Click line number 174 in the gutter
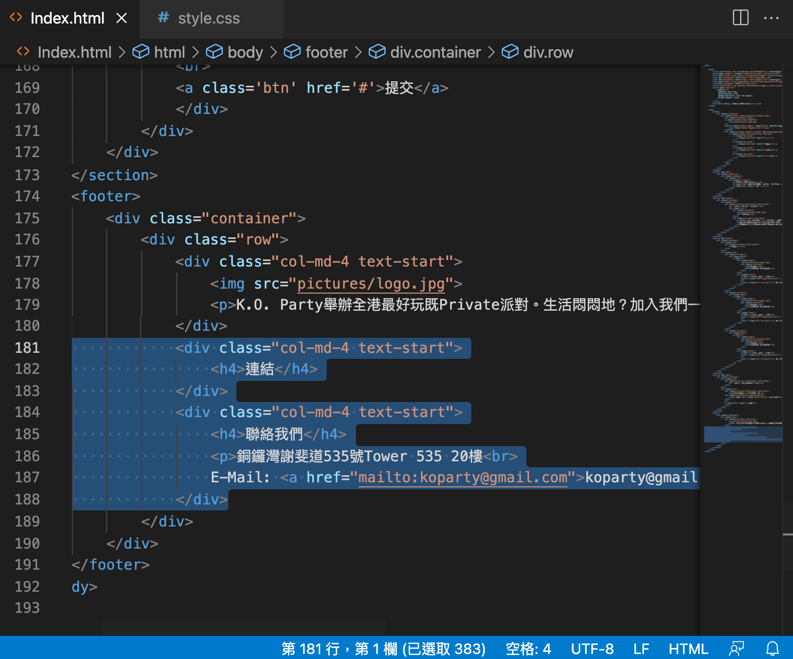The image size is (793, 659). pos(27,196)
